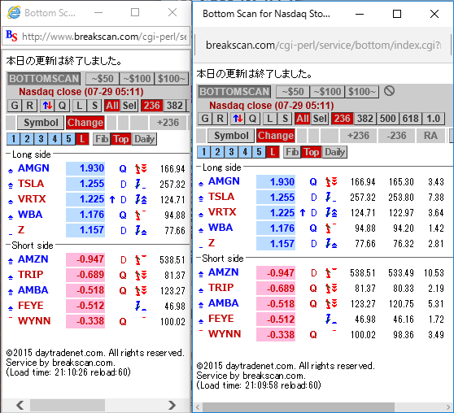
Task: Click the BOTTOMSCAN button in right window
Action: click(x=234, y=91)
